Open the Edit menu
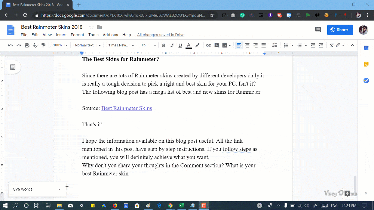The image size is (374, 210). (x=35, y=35)
